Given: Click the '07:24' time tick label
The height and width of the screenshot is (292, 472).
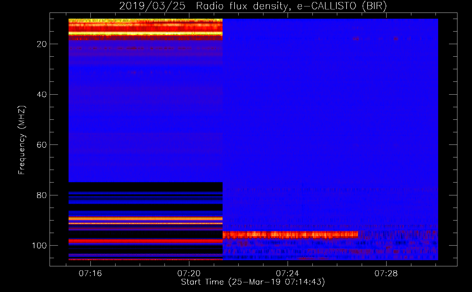Looking at the screenshot, I should 288,273.
